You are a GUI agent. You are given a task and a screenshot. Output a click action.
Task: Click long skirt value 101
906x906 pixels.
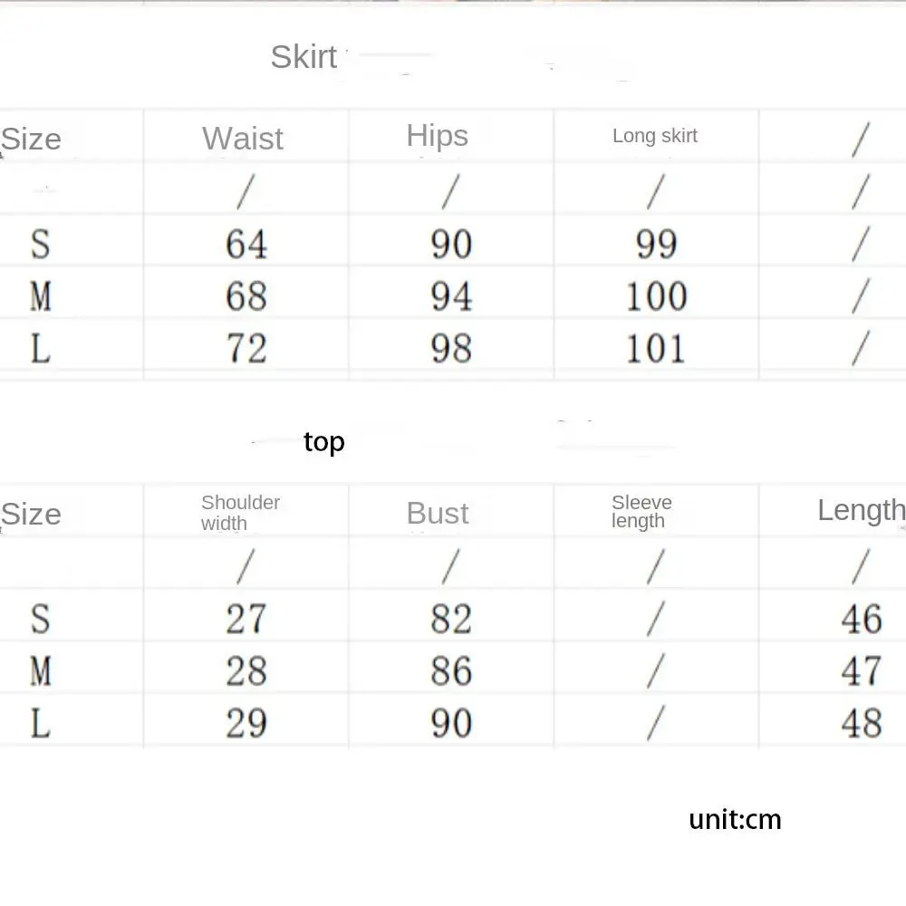pos(655,349)
